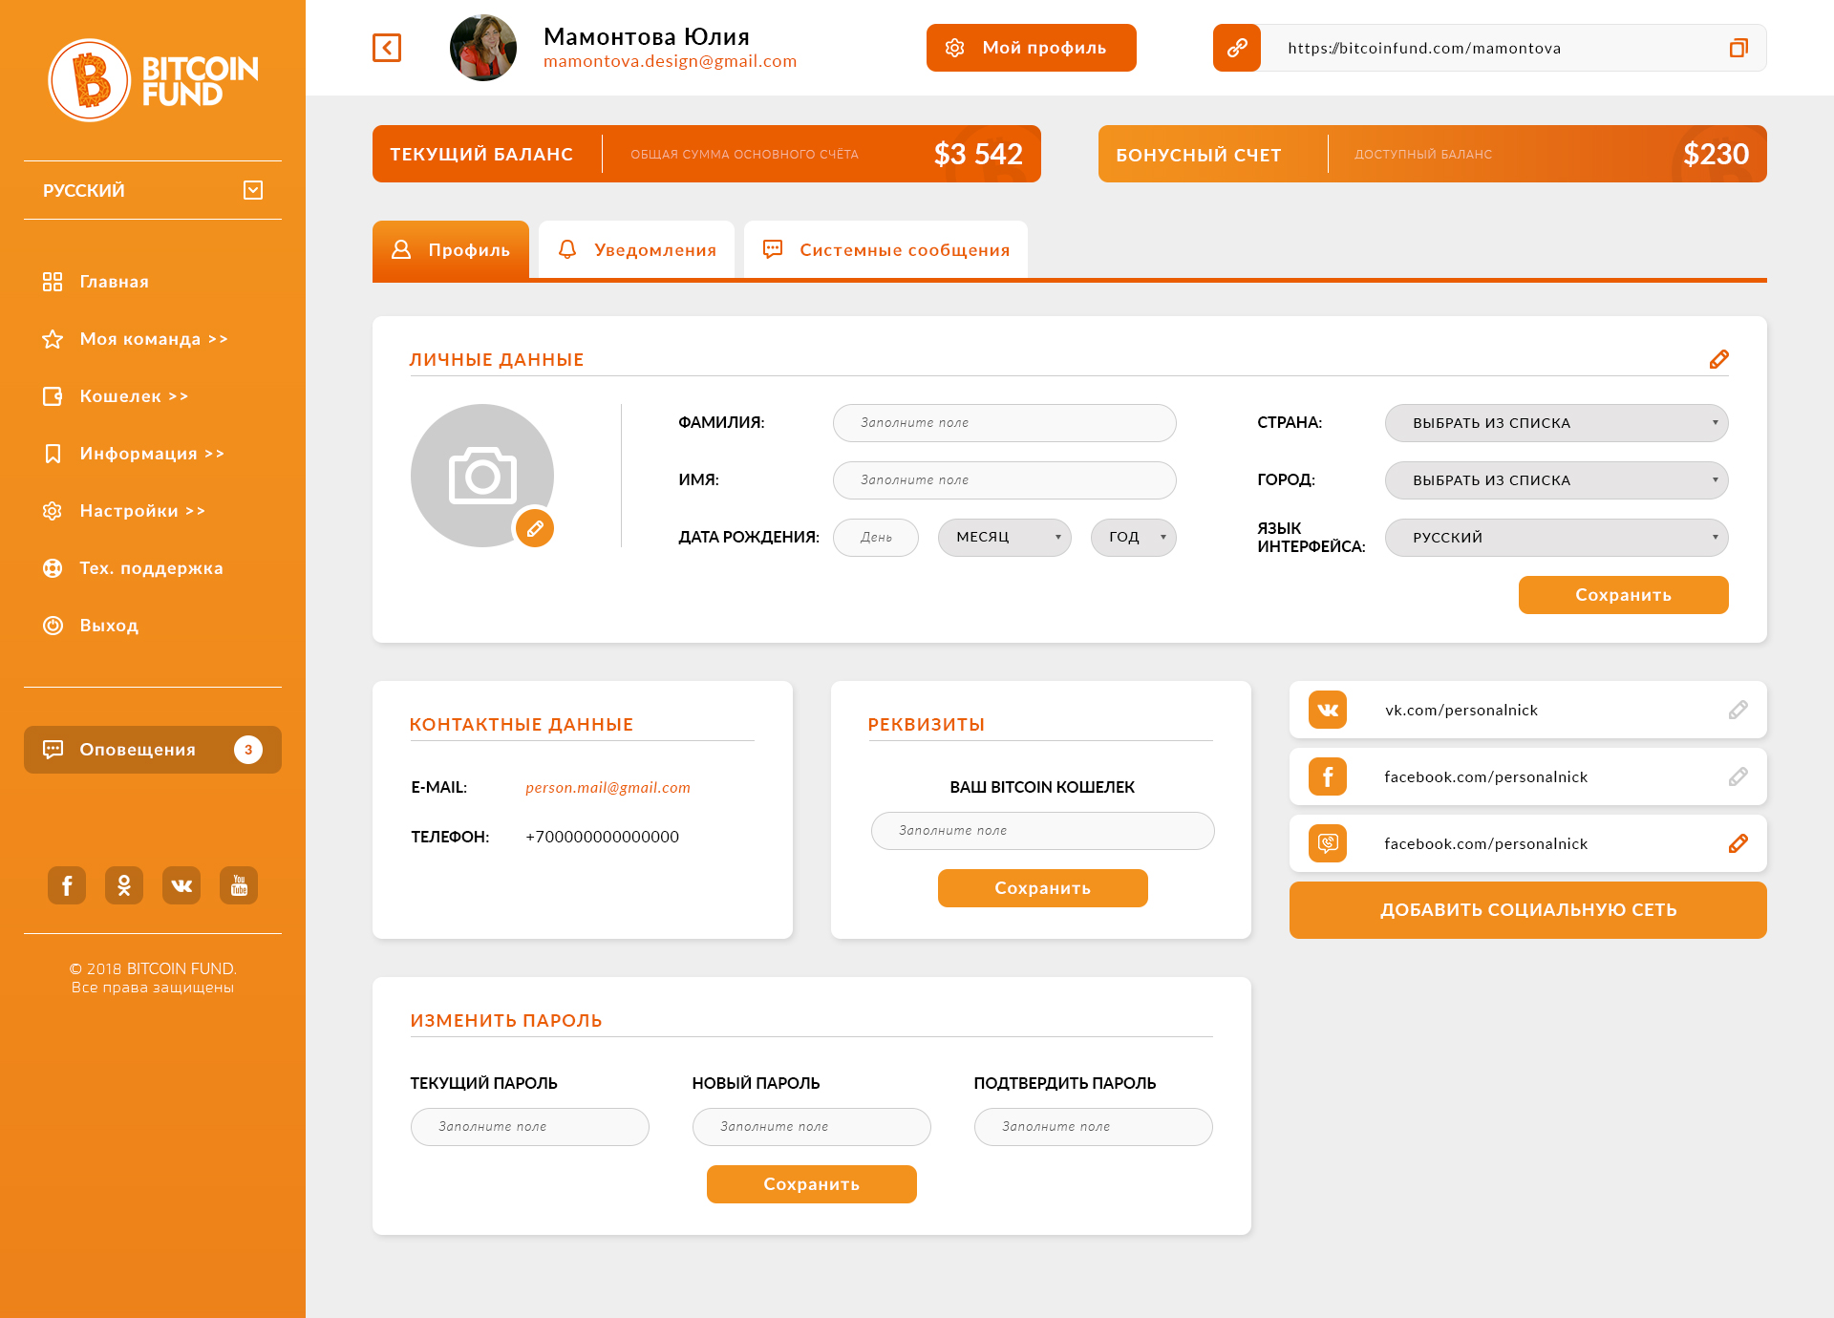Open YouTube from the sidebar footer icons

coord(239,885)
